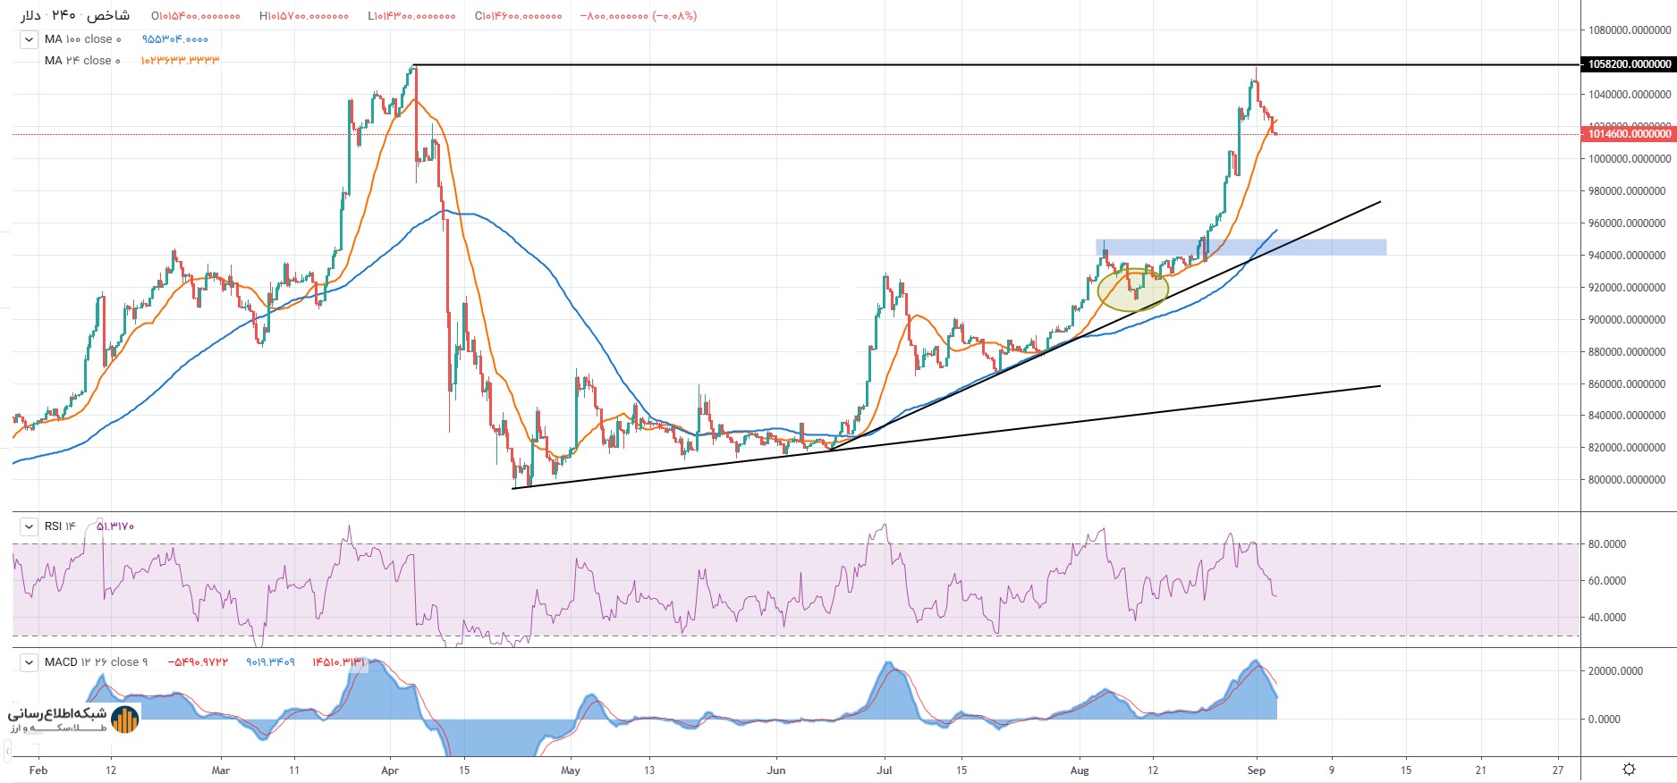Collapse the MACD pane legend arrow
This screenshot has height=783, width=1677.
[x=29, y=662]
